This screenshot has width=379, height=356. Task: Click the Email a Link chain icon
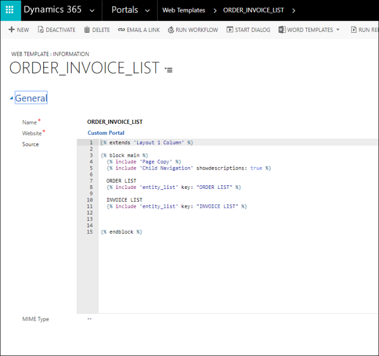coord(121,30)
